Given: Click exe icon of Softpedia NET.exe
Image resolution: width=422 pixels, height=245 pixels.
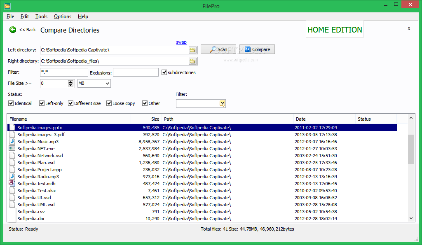Looking at the screenshot, I should tap(12, 149).
